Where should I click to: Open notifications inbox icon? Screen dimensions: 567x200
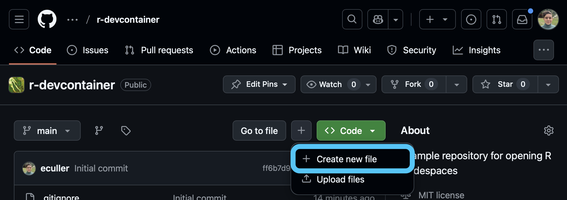[522, 19]
